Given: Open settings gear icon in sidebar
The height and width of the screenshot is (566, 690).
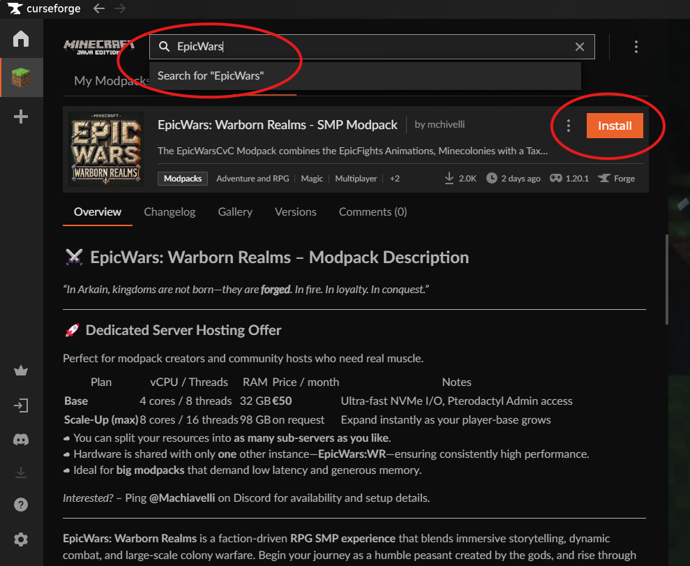Looking at the screenshot, I should [21, 539].
